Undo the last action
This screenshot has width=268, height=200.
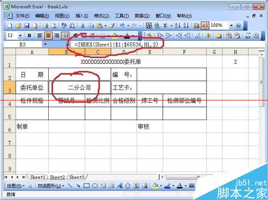122,26
